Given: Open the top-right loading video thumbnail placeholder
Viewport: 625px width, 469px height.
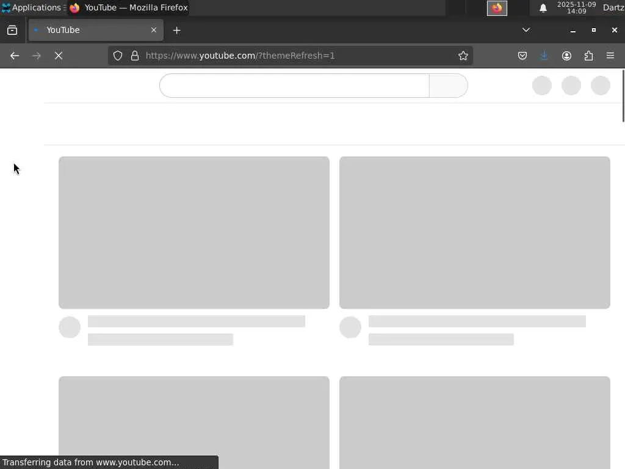Looking at the screenshot, I should pos(475,233).
